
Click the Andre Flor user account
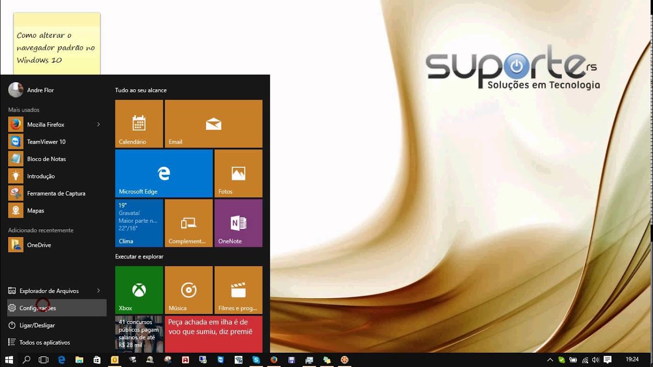(x=32, y=90)
